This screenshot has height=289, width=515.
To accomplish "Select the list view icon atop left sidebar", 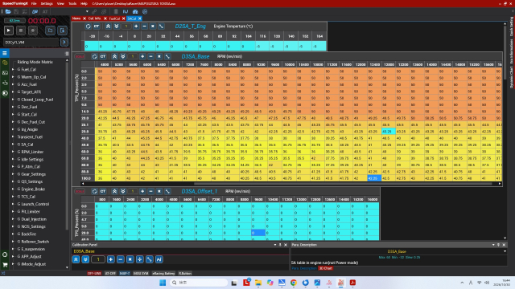I will (5, 53).
